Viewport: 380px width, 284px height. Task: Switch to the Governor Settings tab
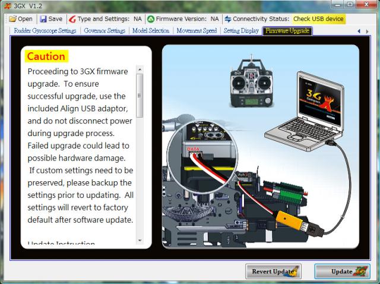pyautogui.click(x=104, y=31)
